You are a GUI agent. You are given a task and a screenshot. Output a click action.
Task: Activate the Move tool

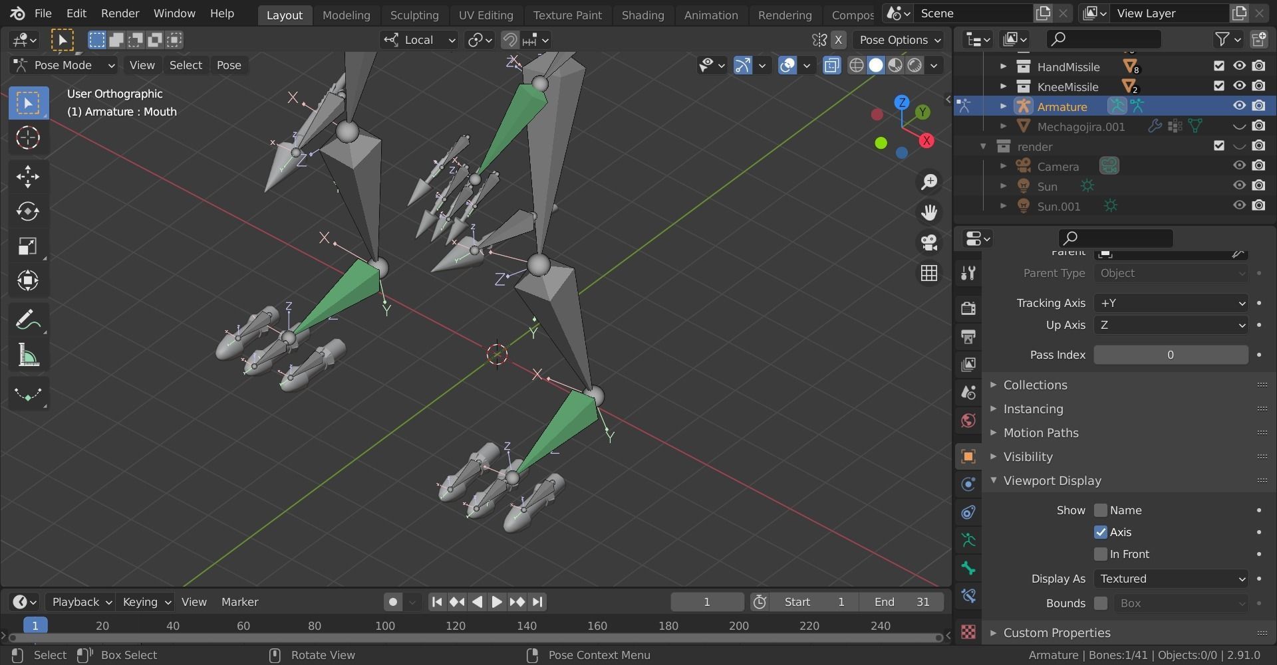tap(28, 176)
